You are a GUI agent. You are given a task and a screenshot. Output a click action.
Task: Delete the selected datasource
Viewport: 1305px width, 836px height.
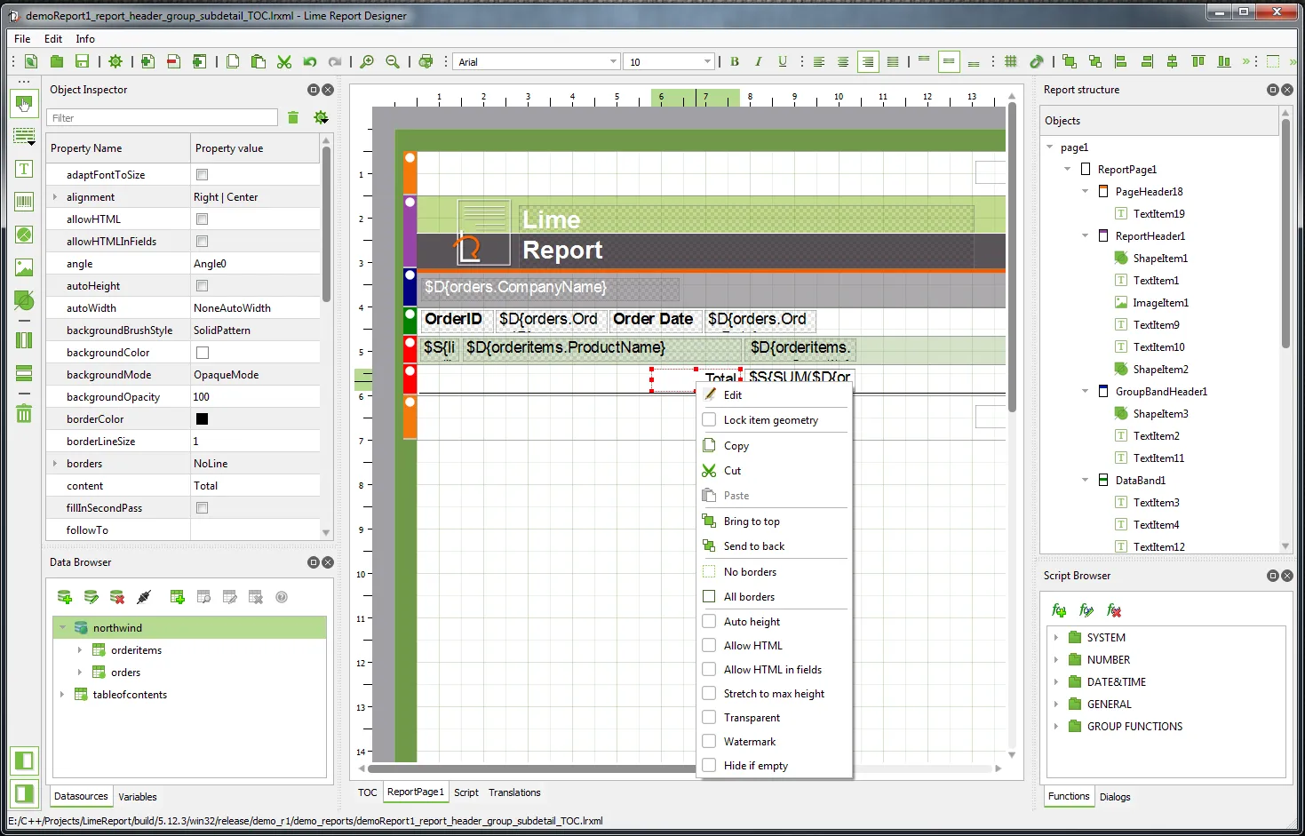point(117,597)
